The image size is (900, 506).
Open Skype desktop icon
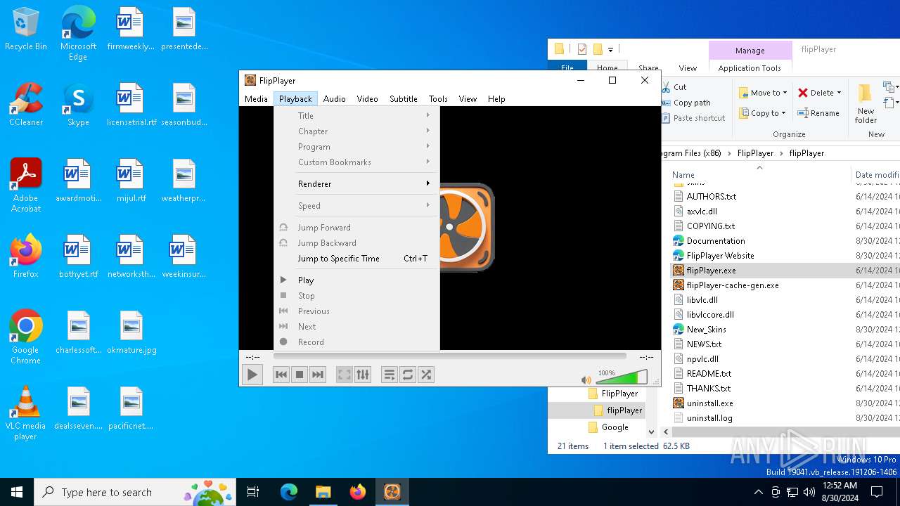pyautogui.click(x=78, y=104)
